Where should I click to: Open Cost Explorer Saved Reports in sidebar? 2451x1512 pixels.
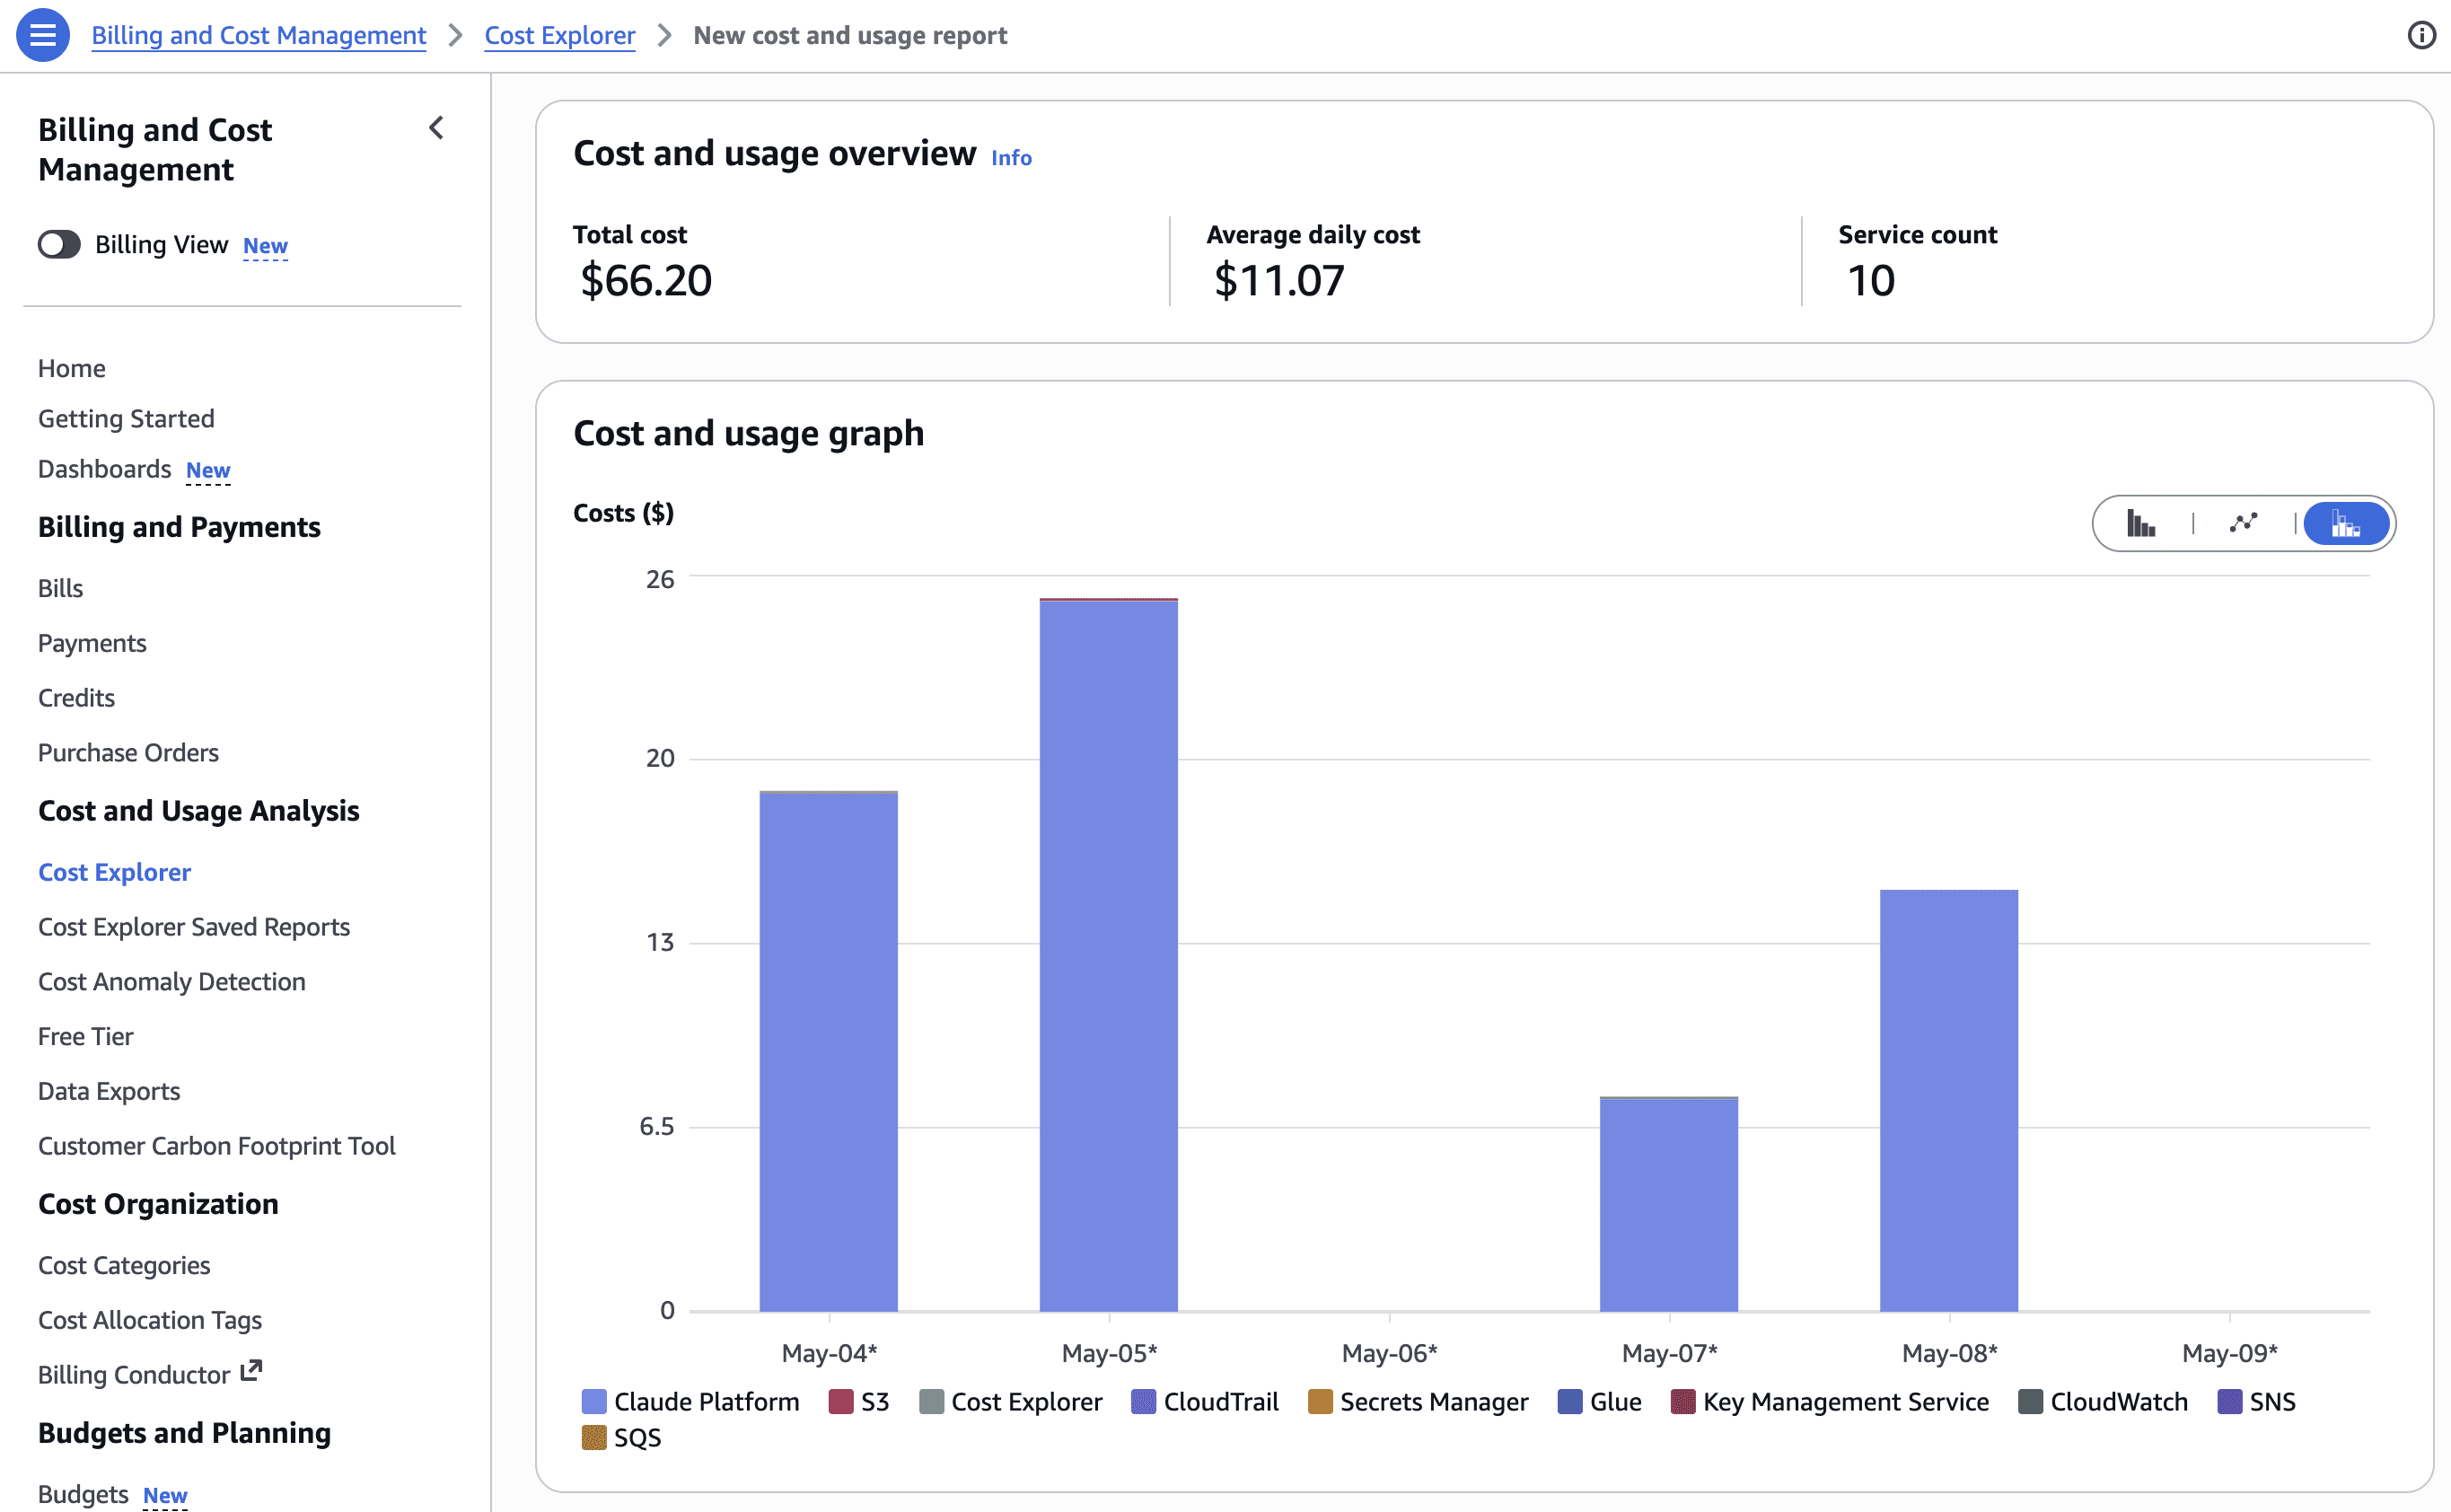click(x=194, y=926)
